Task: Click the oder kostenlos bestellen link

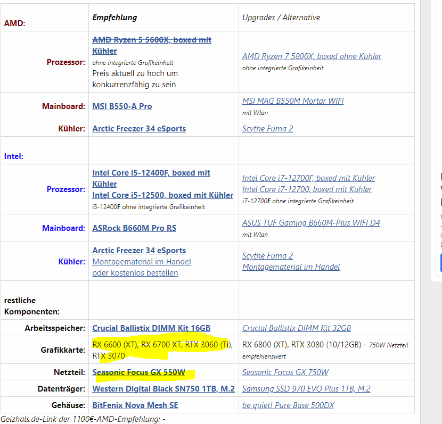Action: (x=135, y=273)
